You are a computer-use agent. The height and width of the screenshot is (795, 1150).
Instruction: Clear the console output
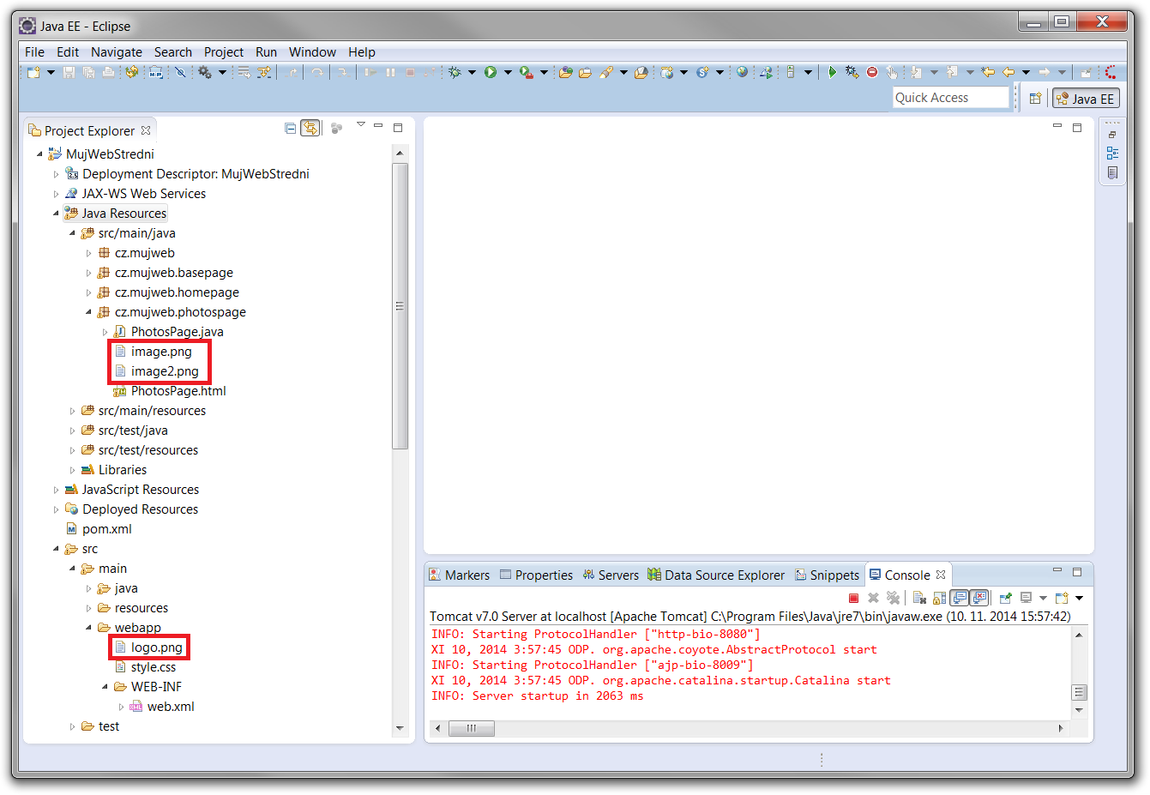pyautogui.click(x=918, y=598)
